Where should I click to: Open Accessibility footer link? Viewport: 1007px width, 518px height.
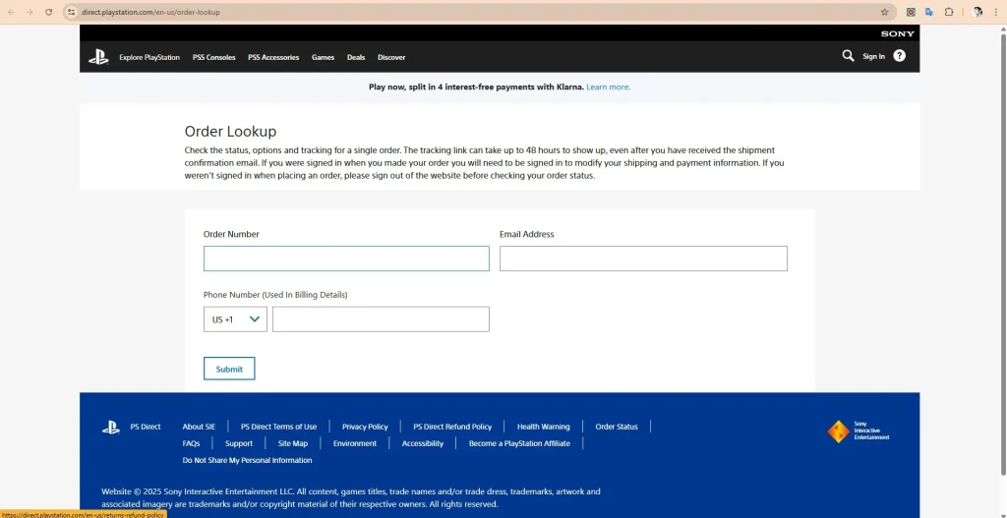click(423, 443)
